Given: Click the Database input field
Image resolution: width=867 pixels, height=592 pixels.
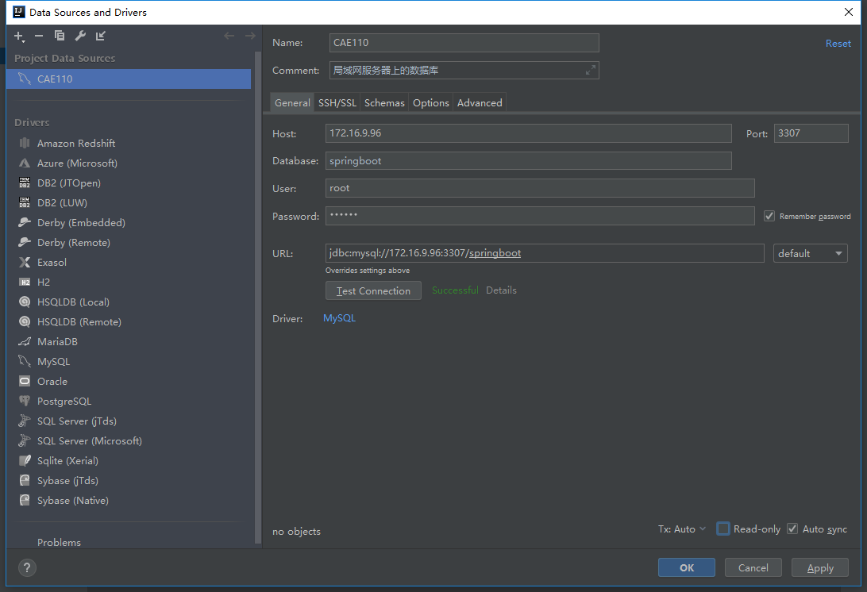Looking at the screenshot, I should pyautogui.click(x=529, y=161).
